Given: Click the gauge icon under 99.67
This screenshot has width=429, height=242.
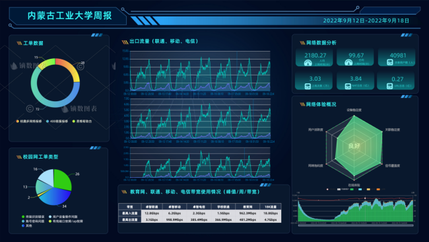Looking at the screenshot, I should (x=348, y=63).
